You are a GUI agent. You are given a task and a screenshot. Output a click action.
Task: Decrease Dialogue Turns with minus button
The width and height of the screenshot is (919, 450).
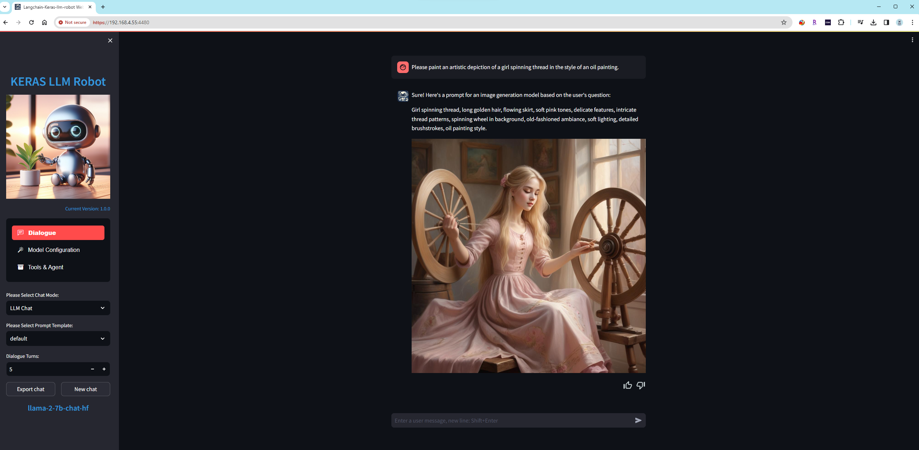[93, 369]
